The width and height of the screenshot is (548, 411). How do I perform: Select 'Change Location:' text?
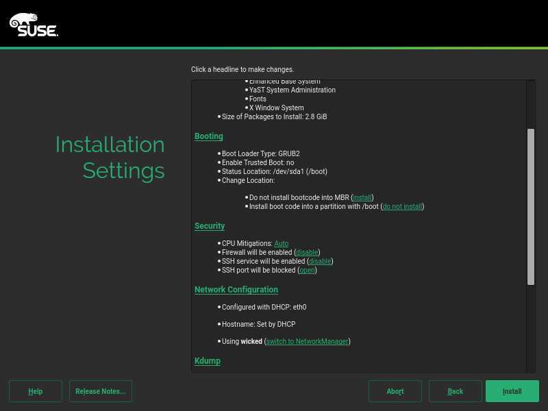[x=248, y=180]
